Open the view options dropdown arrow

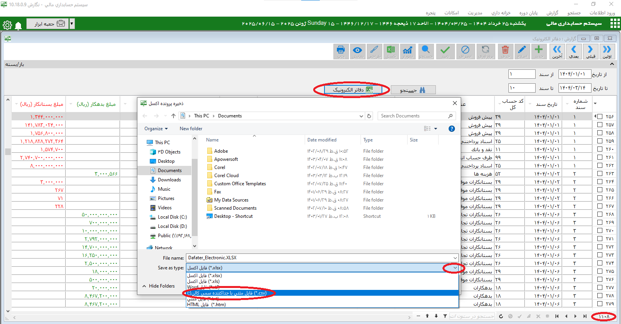pyautogui.click(x=435, y=129)
